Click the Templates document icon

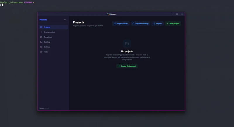click(41, 37)
